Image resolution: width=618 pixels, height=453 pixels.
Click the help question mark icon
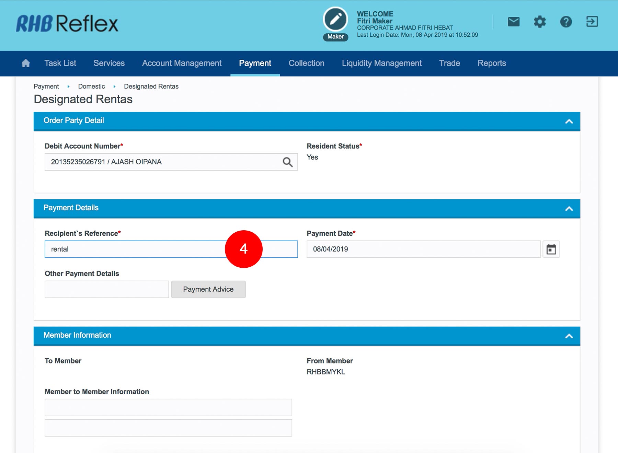tap(566, 22)
